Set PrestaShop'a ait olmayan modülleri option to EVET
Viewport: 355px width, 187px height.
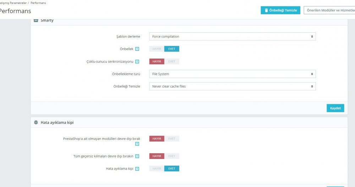[x=171, y=138]
